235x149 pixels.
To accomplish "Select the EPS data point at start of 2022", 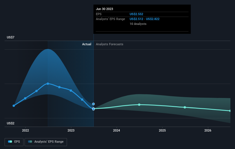I will coord(25,98).
